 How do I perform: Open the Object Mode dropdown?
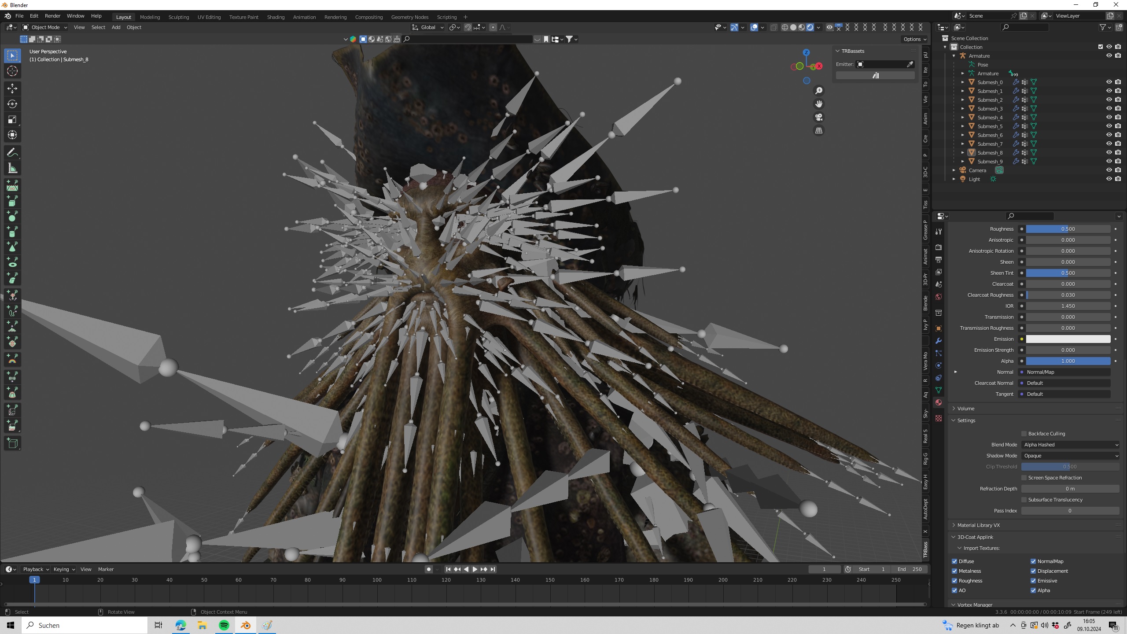[x=45, y=27]
